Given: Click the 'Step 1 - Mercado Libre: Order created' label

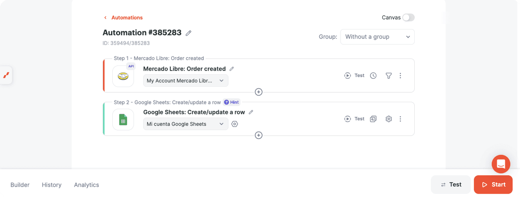Looking at the screenshot, I should [x=159, y=58].
